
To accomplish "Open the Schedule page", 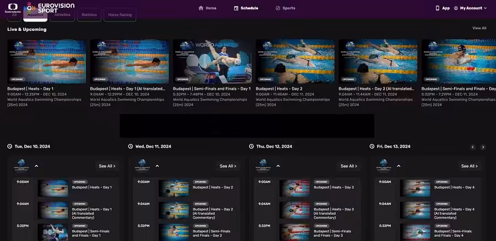I will point(246,8).
